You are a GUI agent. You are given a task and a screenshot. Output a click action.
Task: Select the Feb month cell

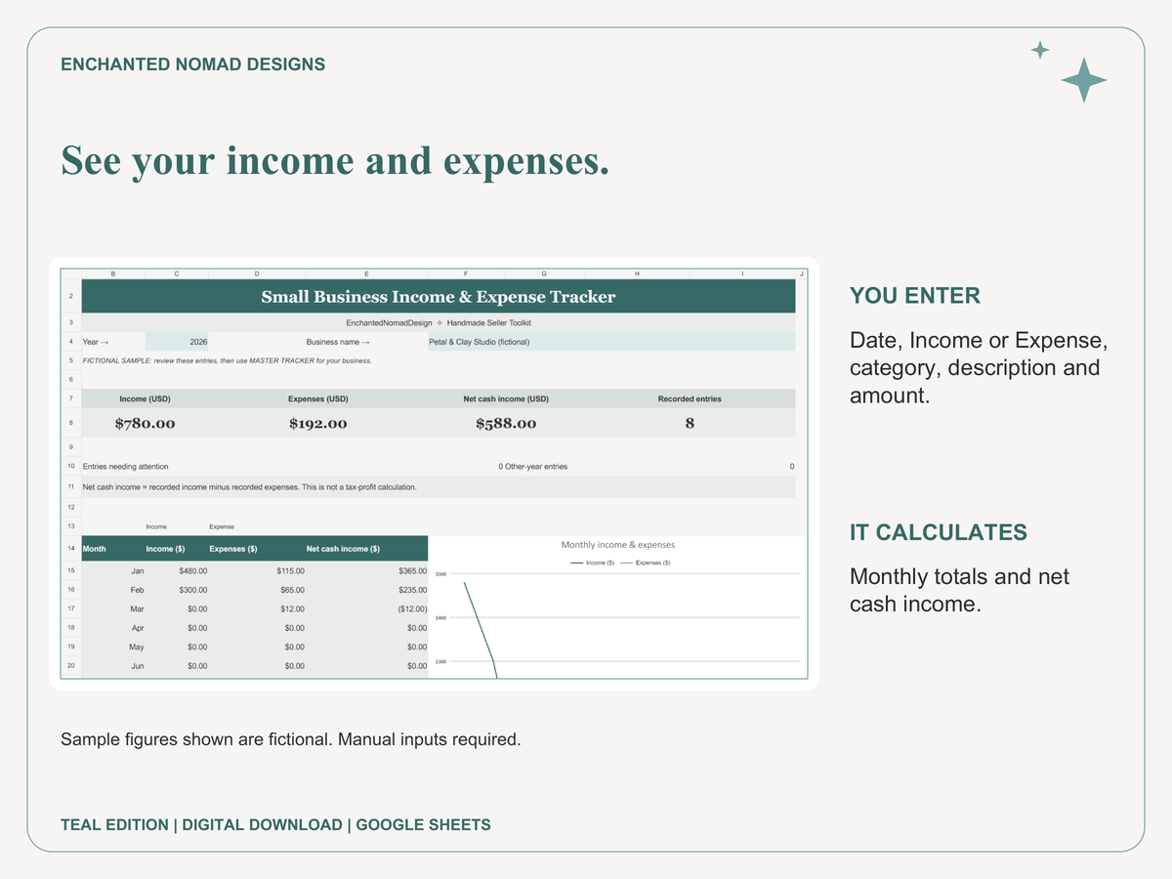pyautogui.click(x=113, y=590)
